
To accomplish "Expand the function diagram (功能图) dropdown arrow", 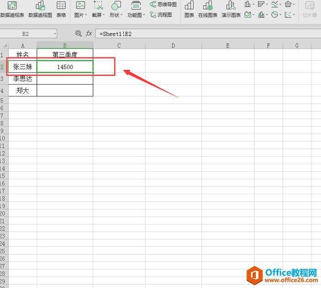I will point(144,15).
